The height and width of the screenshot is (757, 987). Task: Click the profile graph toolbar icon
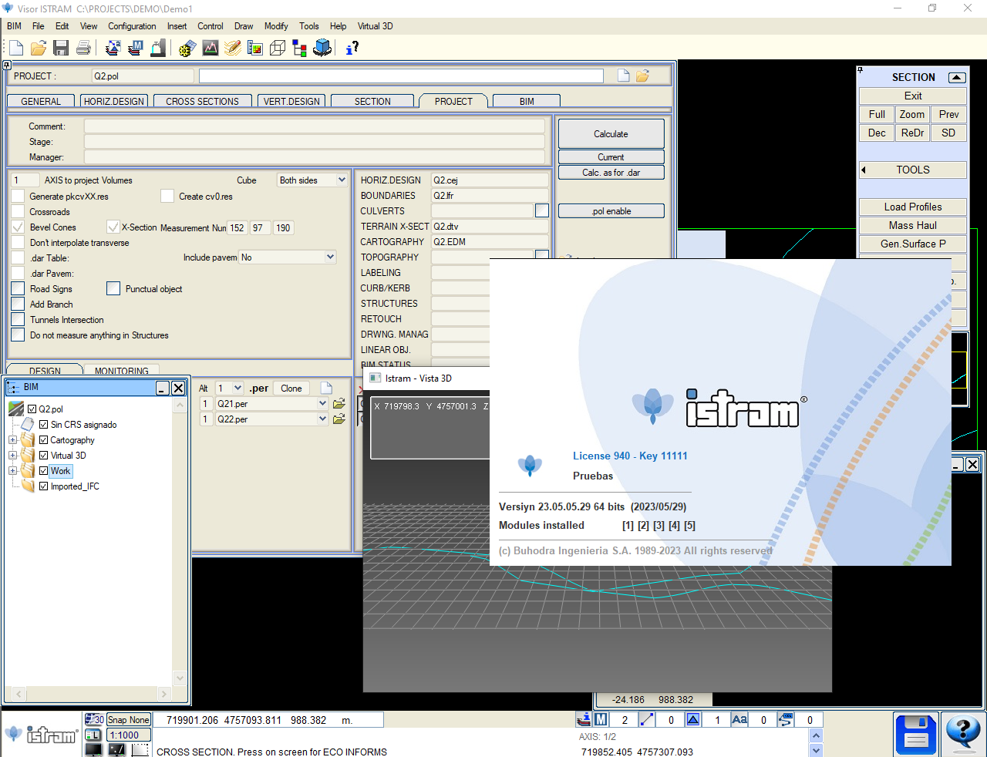point(210,48)
